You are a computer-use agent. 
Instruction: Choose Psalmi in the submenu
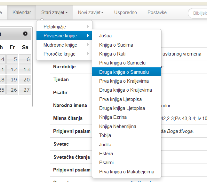[106, 163]
